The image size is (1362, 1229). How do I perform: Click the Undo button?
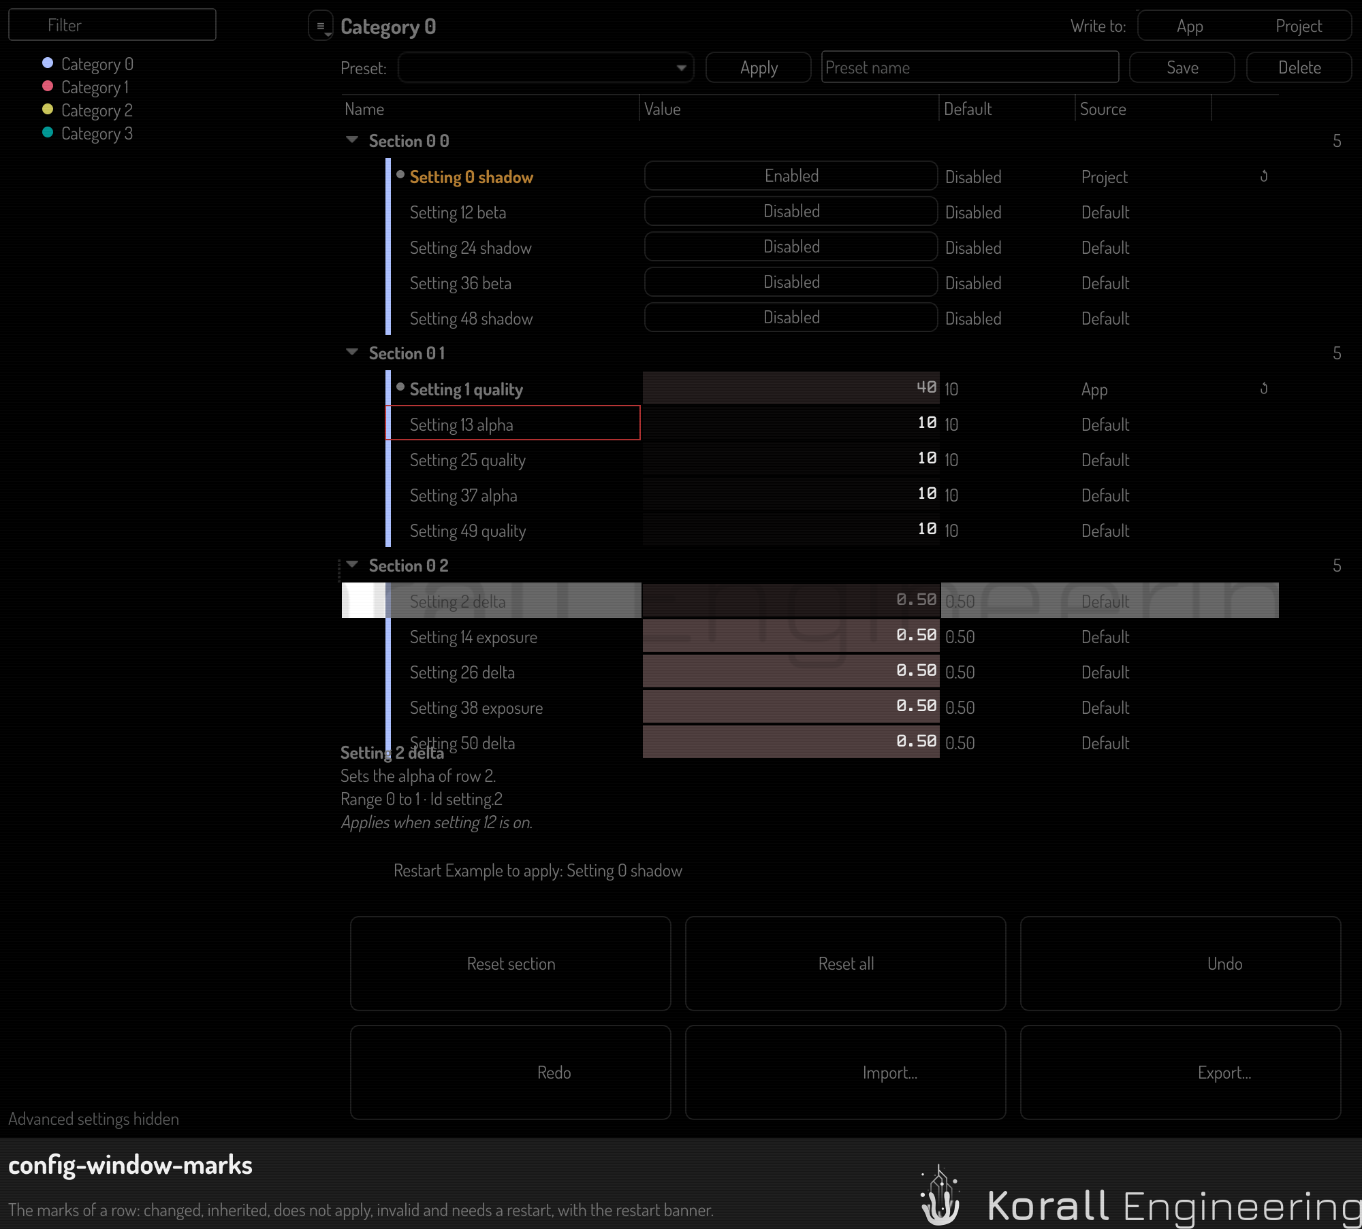pos(1181,964)
